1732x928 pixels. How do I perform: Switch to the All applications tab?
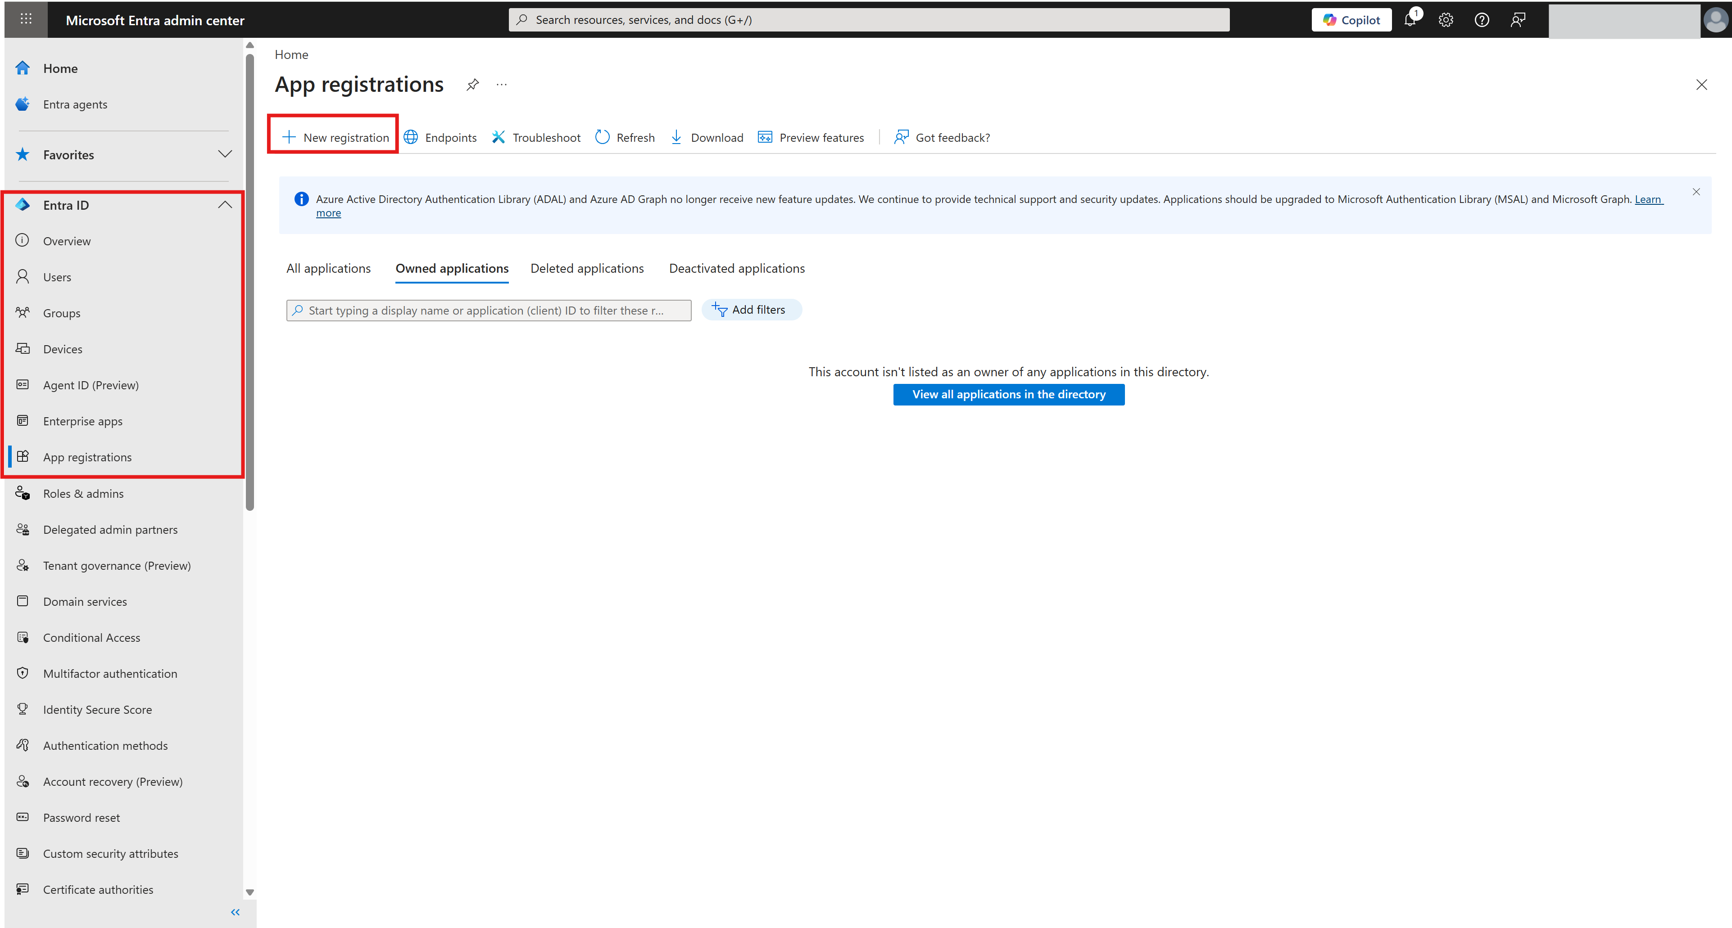328,268
